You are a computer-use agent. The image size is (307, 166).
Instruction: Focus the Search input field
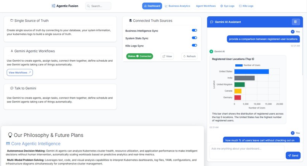point(98,6)
